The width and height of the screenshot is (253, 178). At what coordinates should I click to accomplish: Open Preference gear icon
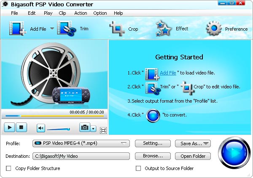coord(214,28)
